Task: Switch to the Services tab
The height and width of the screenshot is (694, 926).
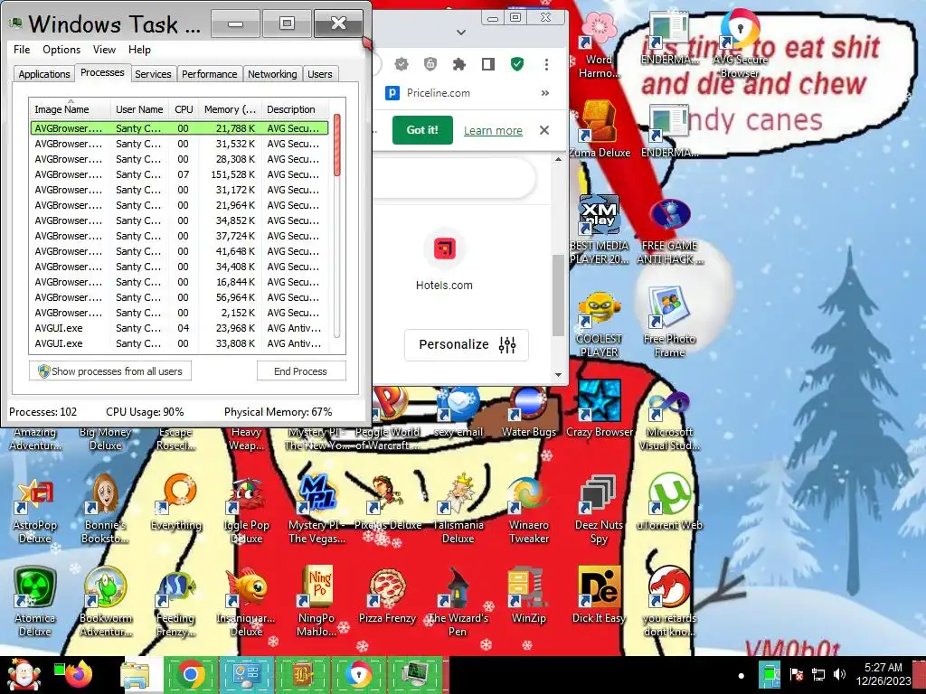Action: click(x=153, y=74)
